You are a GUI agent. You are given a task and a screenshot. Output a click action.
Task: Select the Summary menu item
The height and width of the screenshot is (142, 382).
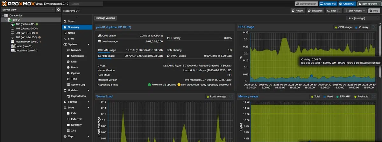73,27
